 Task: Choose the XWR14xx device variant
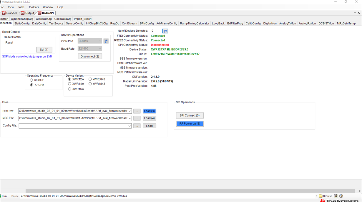tap(69, 84)
